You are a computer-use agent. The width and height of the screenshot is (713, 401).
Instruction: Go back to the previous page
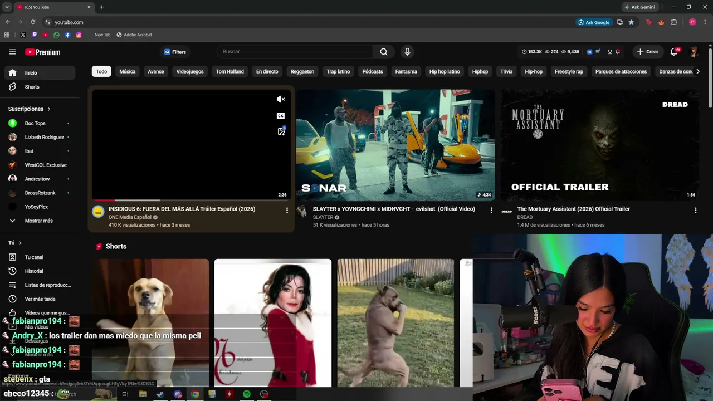pos(8,22)
